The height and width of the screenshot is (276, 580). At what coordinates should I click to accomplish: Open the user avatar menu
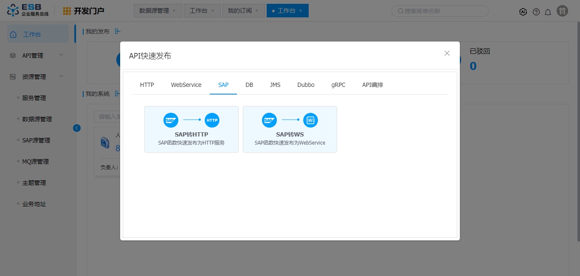[x=563, y=11]
